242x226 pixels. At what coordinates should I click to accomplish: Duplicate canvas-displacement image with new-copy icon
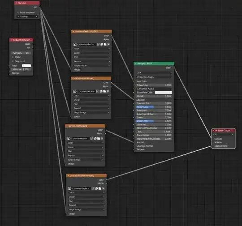click(96, 188)
